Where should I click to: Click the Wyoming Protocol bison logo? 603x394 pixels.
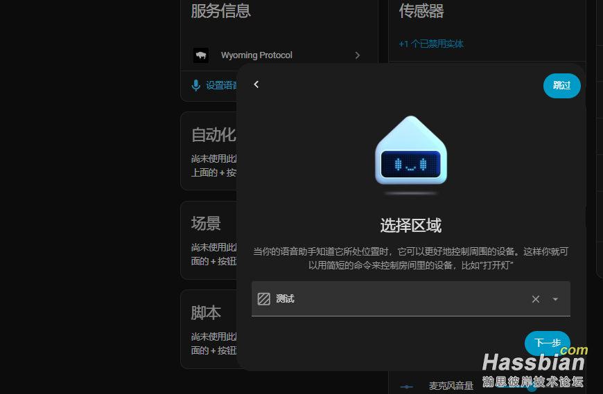point(201,55)
